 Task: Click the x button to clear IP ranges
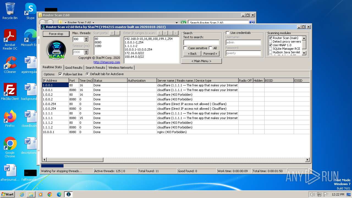pyautogui.click(x=175, y=33)
